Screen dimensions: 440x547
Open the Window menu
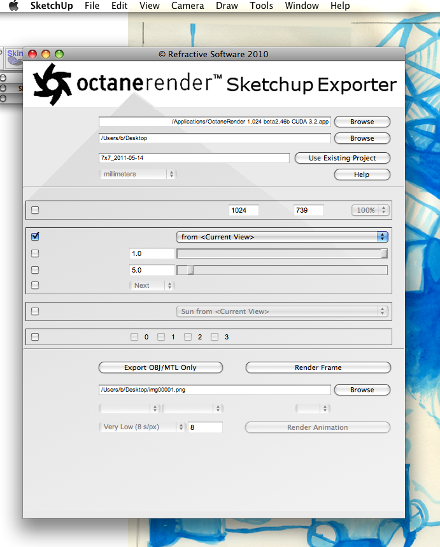pyautogui.click(x=302, y=6)
